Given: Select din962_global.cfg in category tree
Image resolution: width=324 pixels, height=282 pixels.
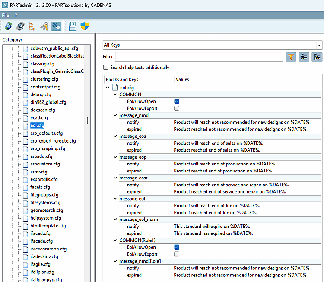Looking at the screenshot, I should pyautogui.click(x=48, y=102).
